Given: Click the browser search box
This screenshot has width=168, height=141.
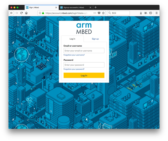Looking at the screenshot, I should pos(119,13).
